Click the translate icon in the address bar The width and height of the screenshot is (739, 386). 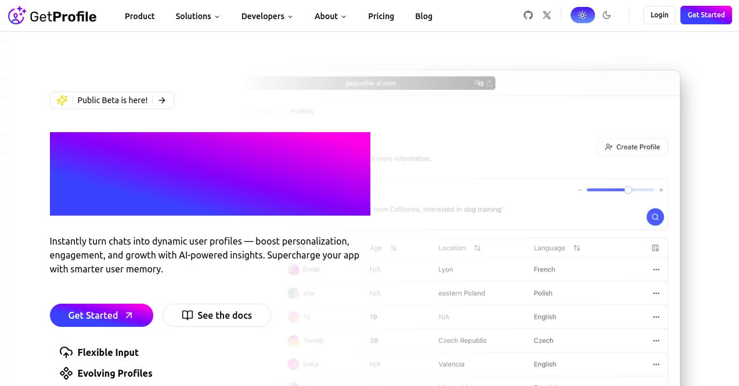pos(478,83)
